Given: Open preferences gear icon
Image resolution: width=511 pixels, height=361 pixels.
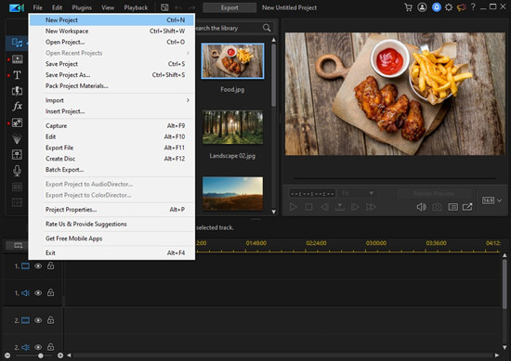Looking at the screenshot, I should 449,7.
